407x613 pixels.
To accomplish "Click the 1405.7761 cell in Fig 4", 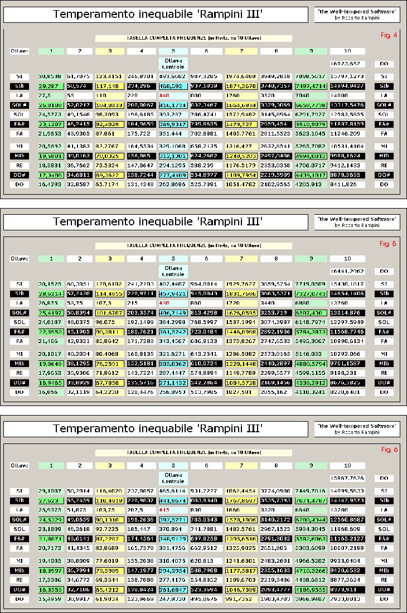I will pyautogui.click(x=241, y=133).
